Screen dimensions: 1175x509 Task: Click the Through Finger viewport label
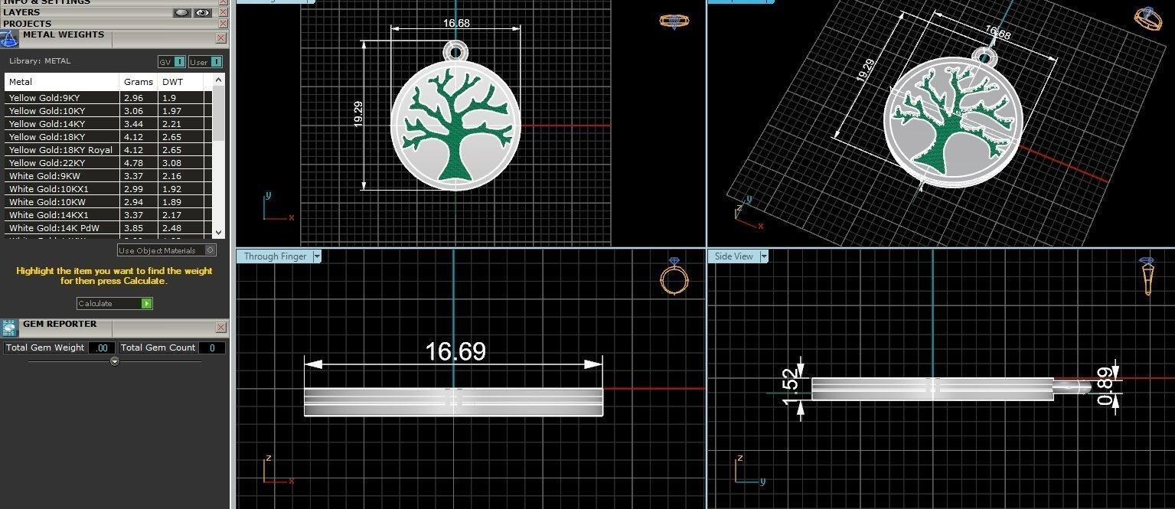click(275, 256)
